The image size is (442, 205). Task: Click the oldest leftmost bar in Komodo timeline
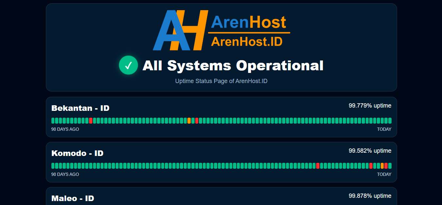(53, 166)
